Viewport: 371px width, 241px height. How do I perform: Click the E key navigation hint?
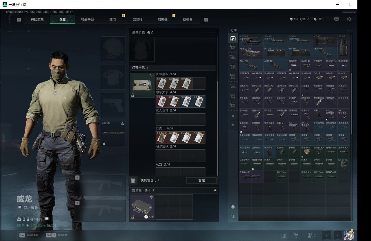pyautogui.click(x=206, y=20)
